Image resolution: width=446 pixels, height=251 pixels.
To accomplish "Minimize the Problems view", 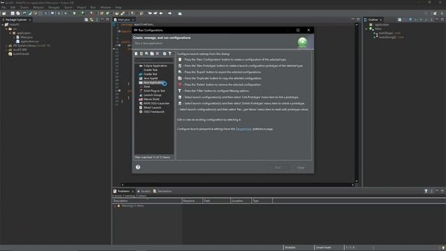I will pos(437,191).
